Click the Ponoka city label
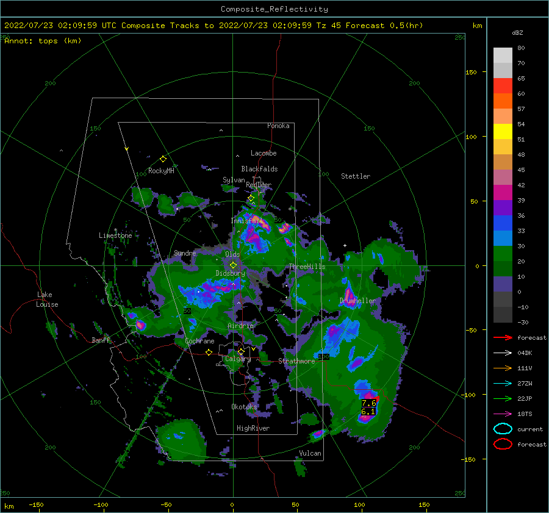This screenshot has height=513, width=549. click(278, 126)
